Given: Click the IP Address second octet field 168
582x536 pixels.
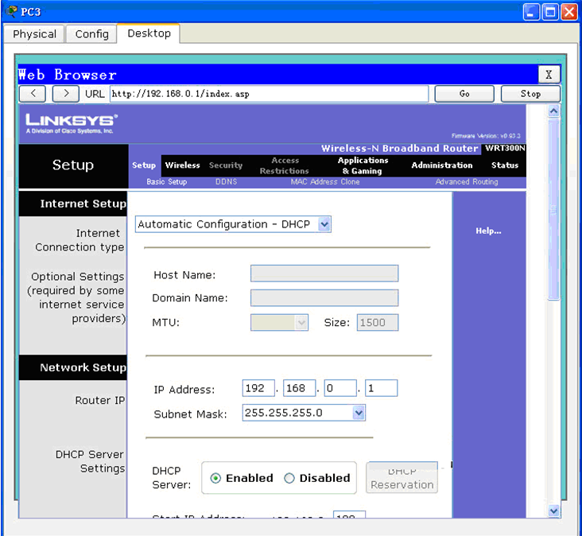Looking at the screenshot, I should click(299, 388).
